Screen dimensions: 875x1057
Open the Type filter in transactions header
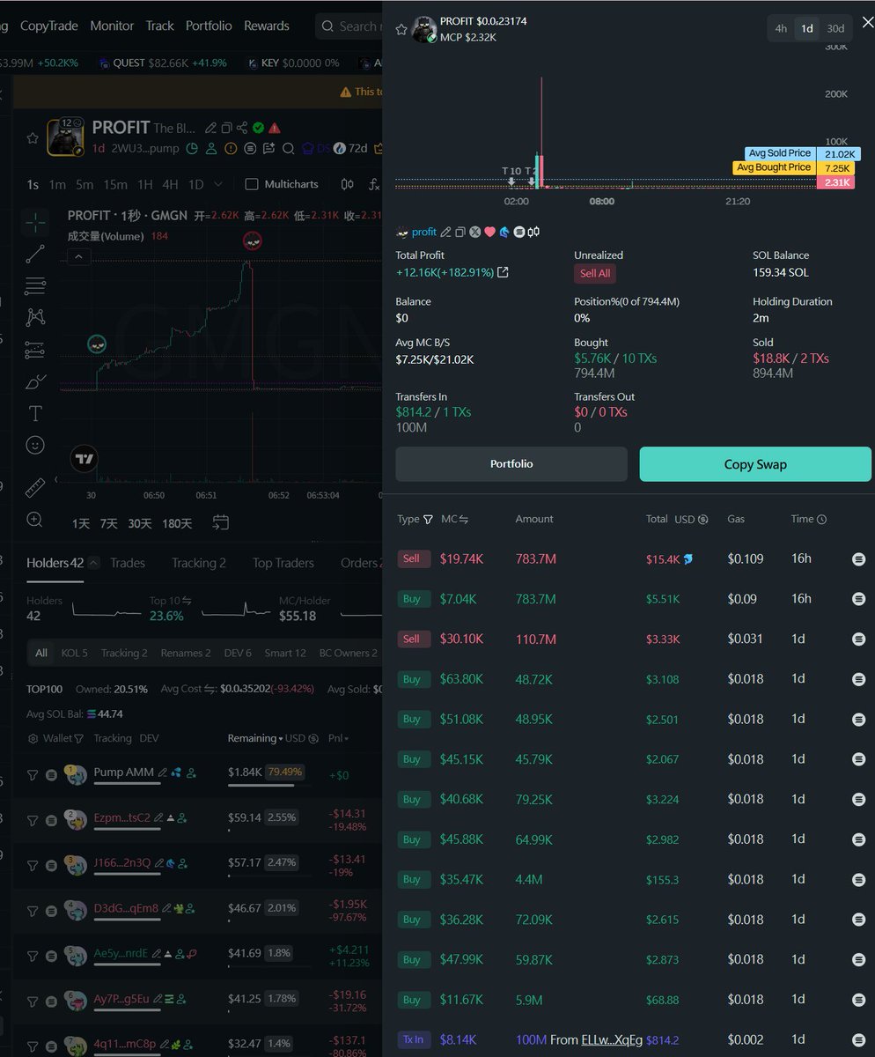[428, 520]
